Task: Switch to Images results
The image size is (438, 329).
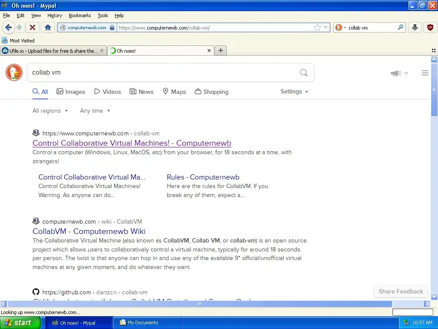Action: (71, 92)
